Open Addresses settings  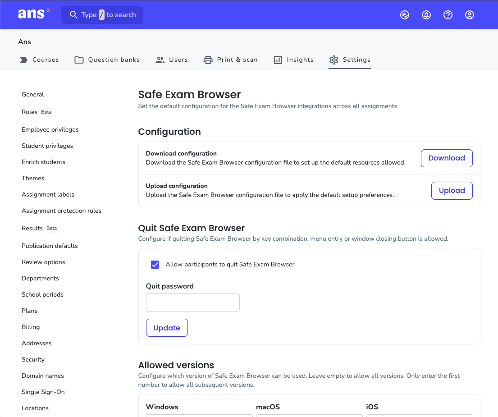click(37, 343)
